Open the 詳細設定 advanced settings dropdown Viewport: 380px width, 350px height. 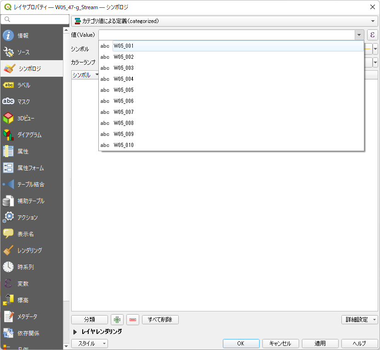coord(360,320)
